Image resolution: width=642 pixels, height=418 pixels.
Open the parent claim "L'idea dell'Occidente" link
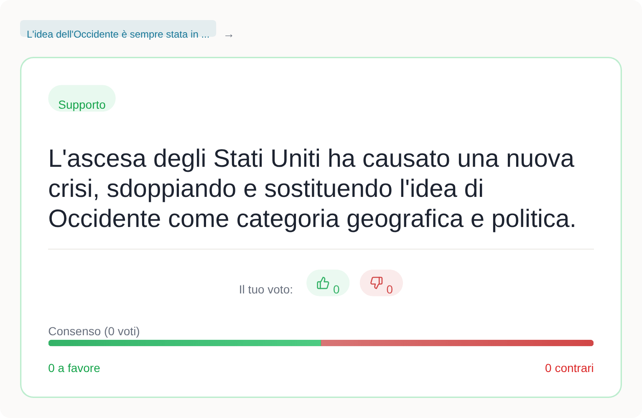(x=118, y=34)
